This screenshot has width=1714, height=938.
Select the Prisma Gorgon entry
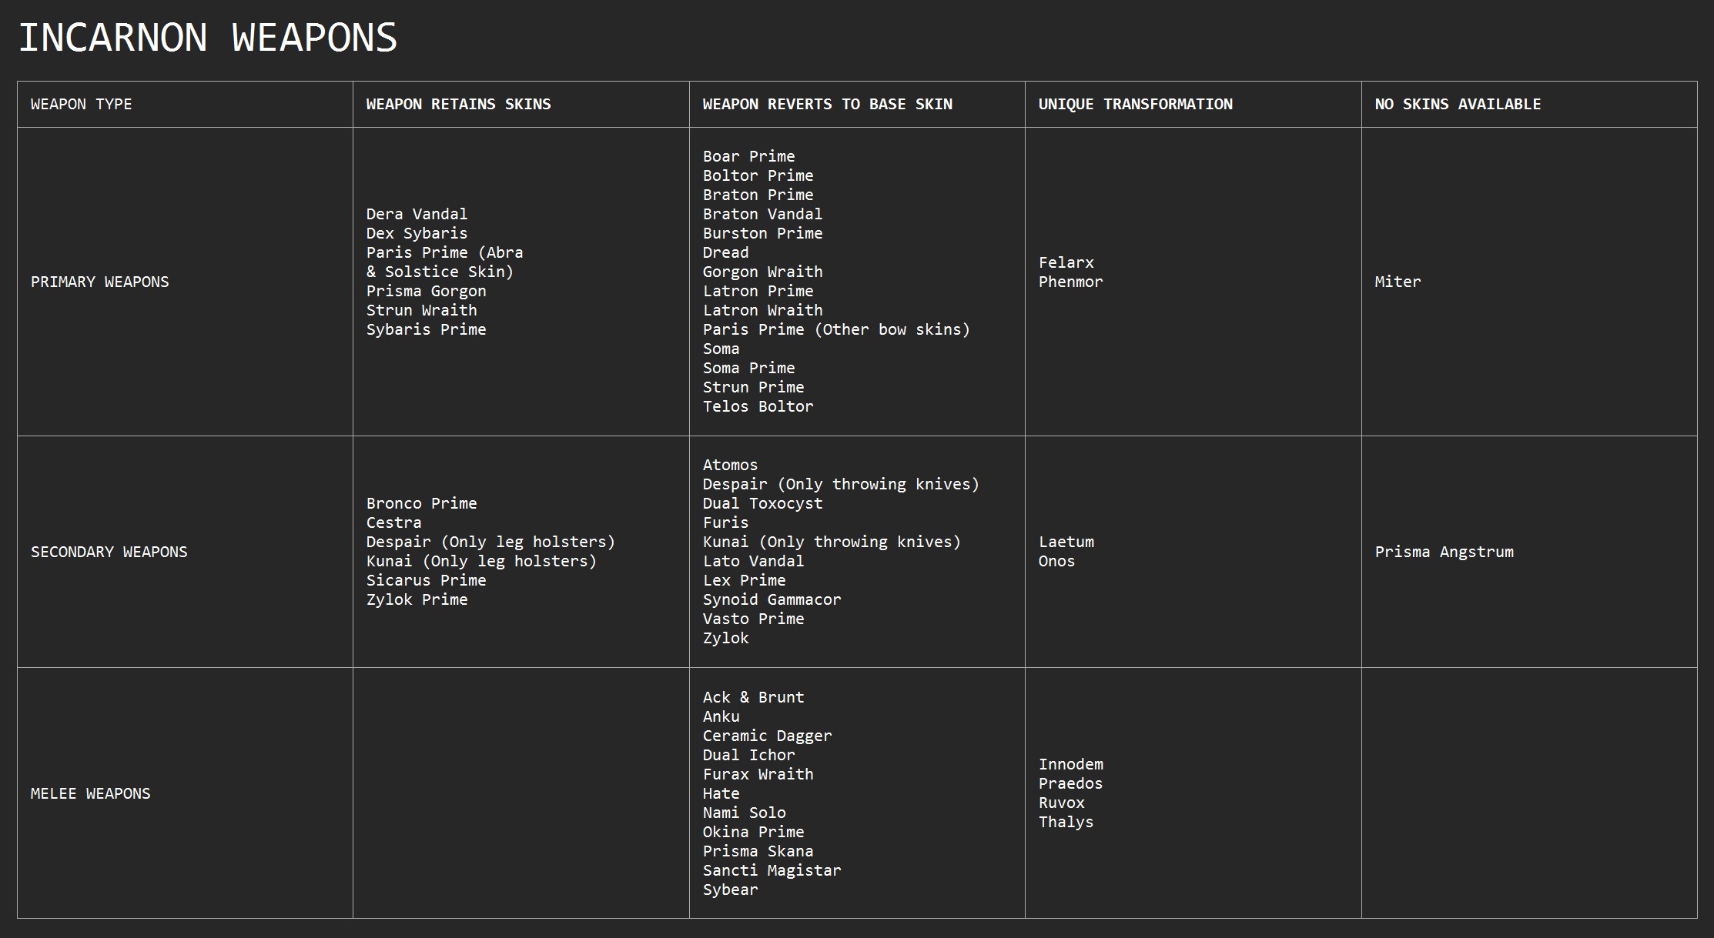click(x=426, y=291)
